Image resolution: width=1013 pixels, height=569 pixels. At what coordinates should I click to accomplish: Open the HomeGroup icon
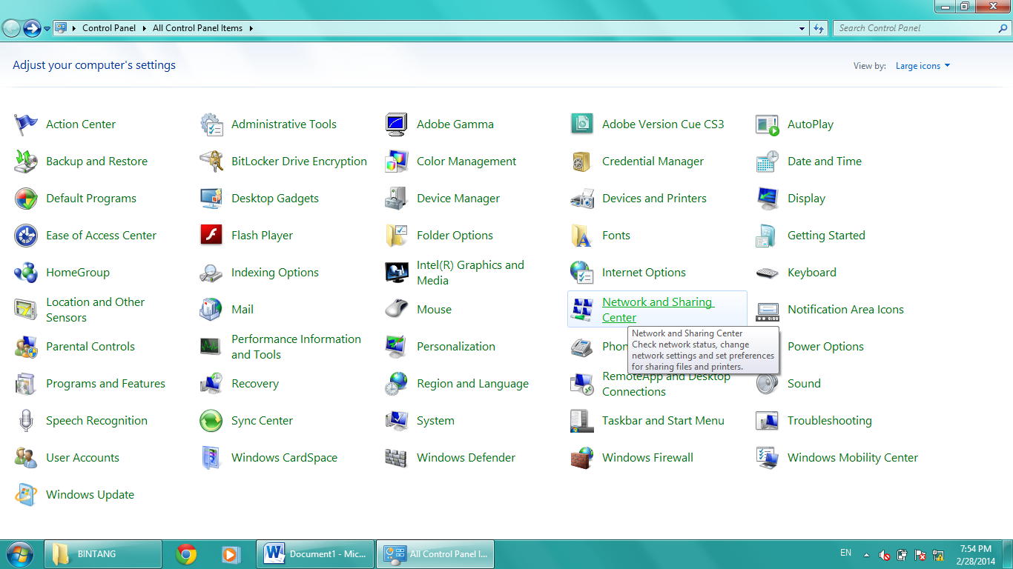(26, 273)
